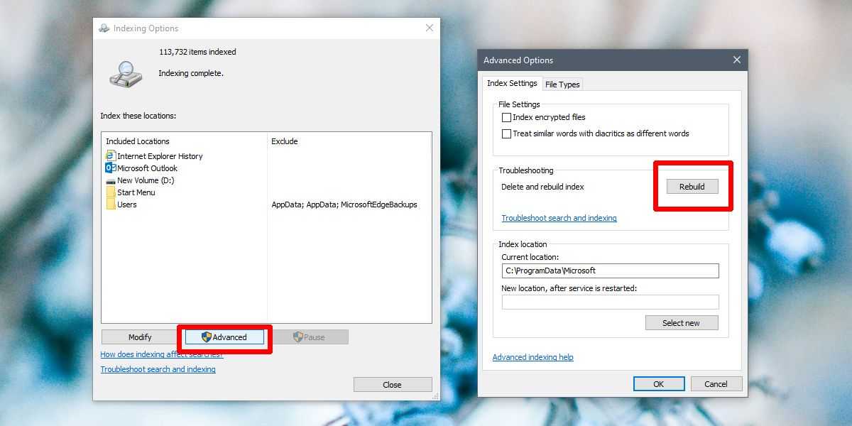Viewport: 852px width, 426px height.
Task: Open Troubleshoot search and indexing link in Advanced Options
Action: pyautogui.click(x=559, y=218)
